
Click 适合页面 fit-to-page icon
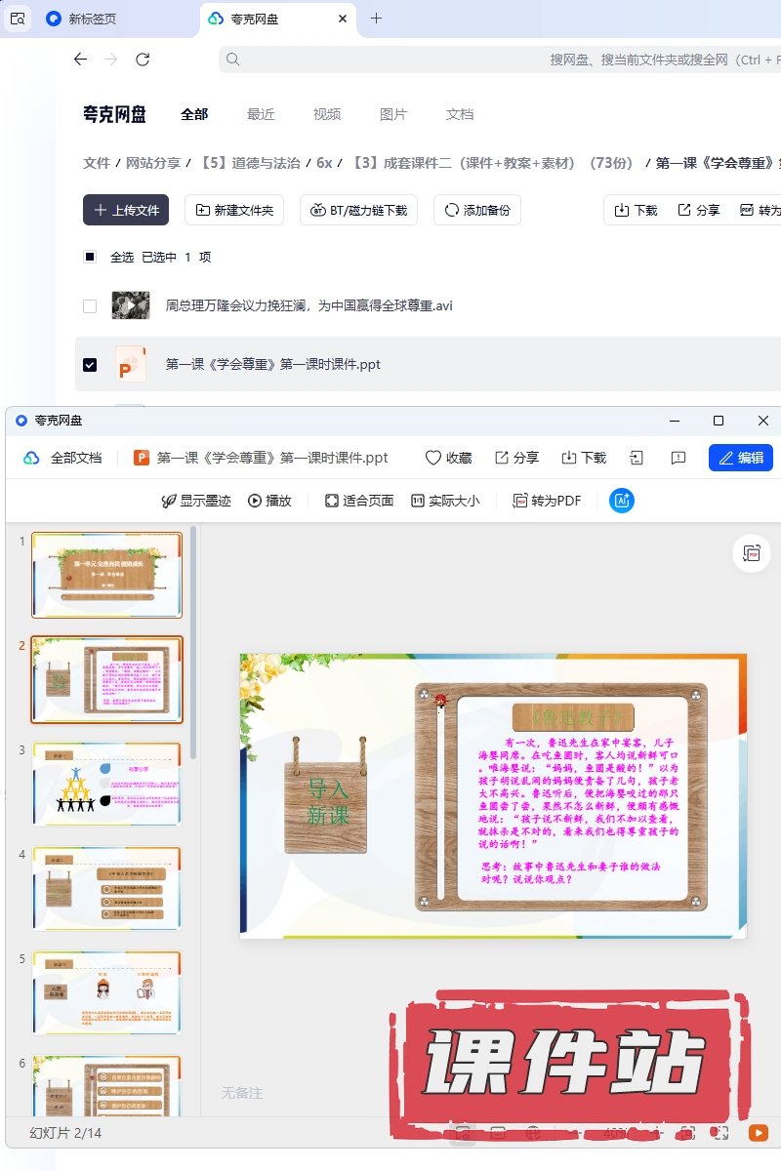click(358, 501)
